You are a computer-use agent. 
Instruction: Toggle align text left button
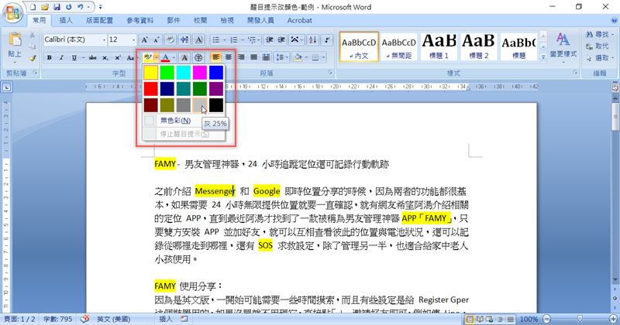pyautogui.click(x=216, y=57)
